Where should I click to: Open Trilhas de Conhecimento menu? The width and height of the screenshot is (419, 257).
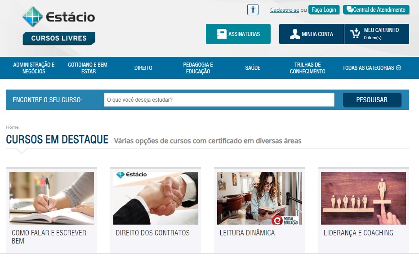point(308,68)
